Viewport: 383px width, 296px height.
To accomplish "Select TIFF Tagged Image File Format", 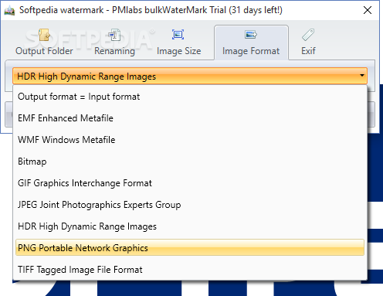I will [x=190, y=270].
